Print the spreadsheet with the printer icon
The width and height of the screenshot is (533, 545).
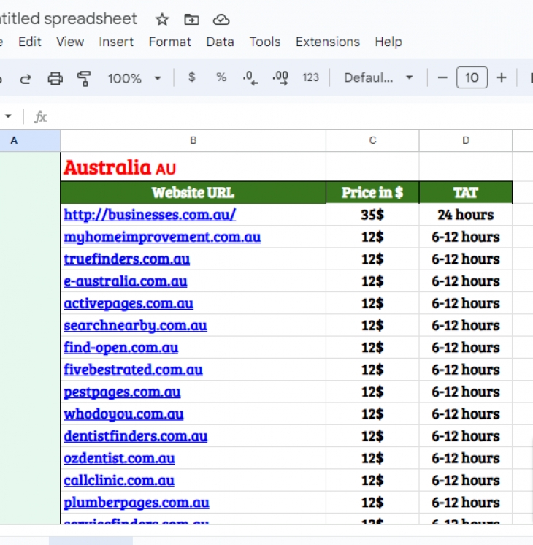55,78
